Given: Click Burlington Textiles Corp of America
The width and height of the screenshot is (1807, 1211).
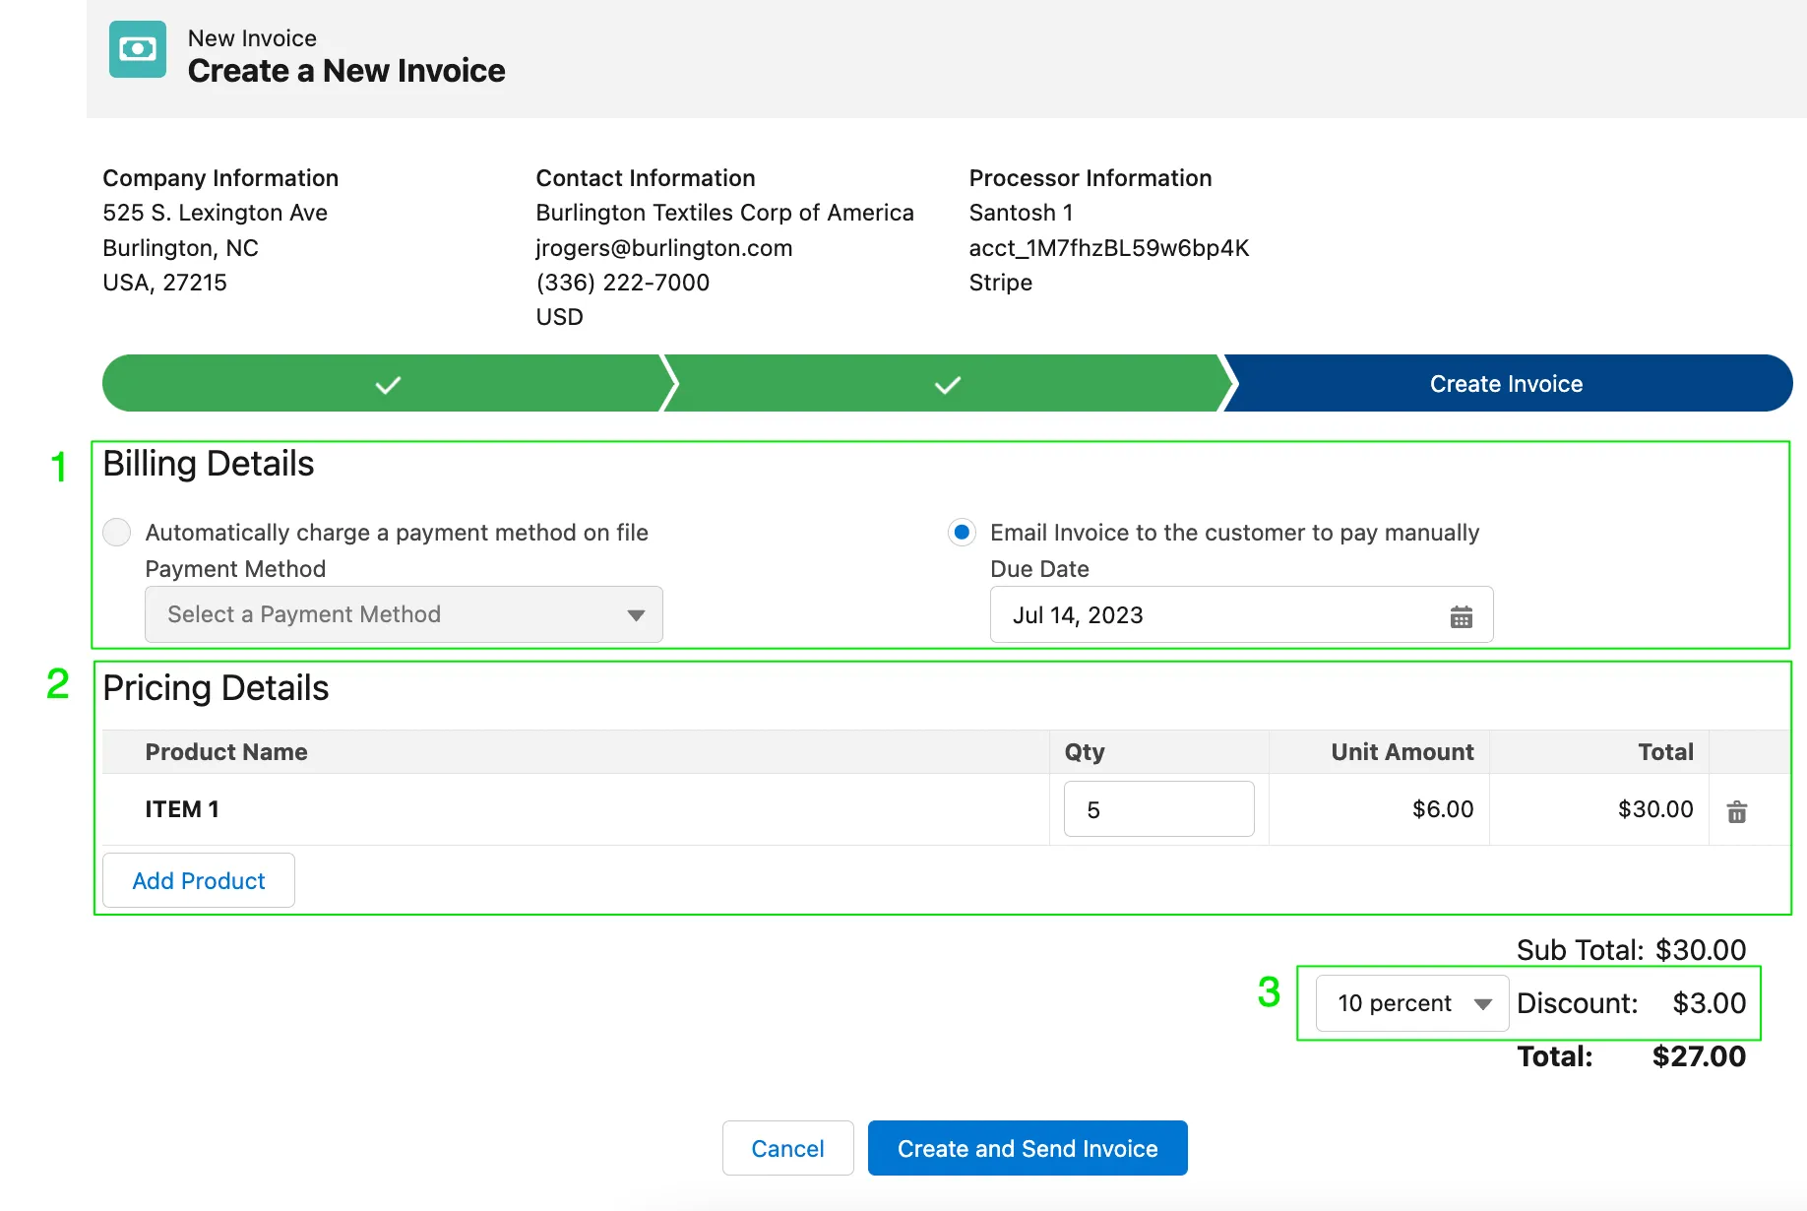Looking at the screenshot, I should (725, 213).
